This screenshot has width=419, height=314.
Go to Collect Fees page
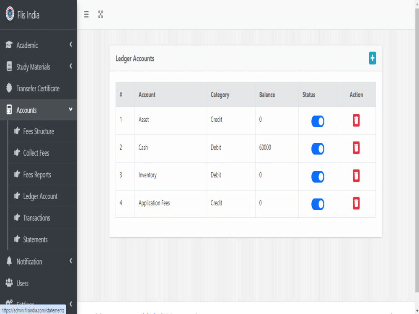pos(42,153)
